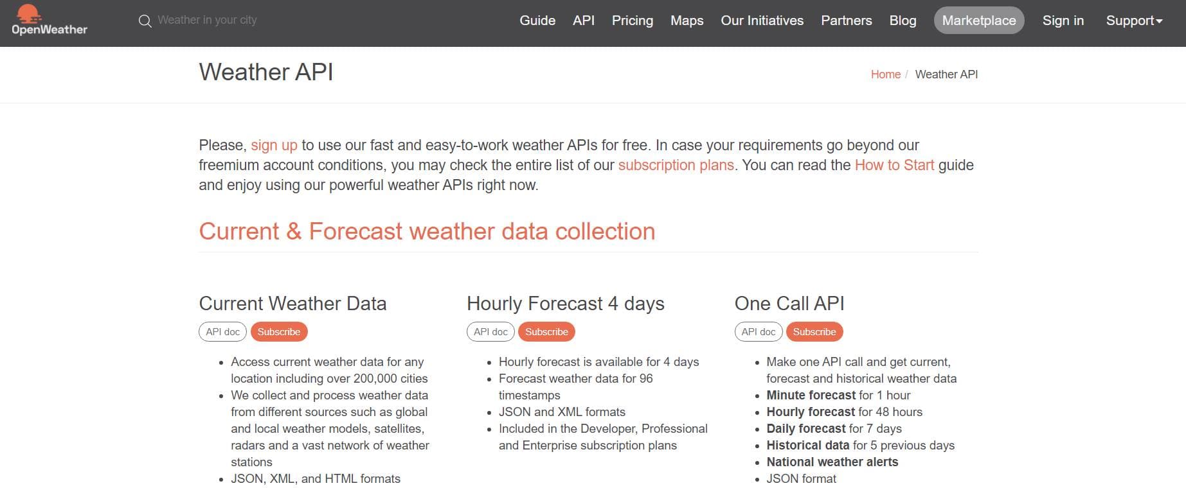Open the Partners nav link
The width and height of the screenshot is (1186, 488).
847,21
